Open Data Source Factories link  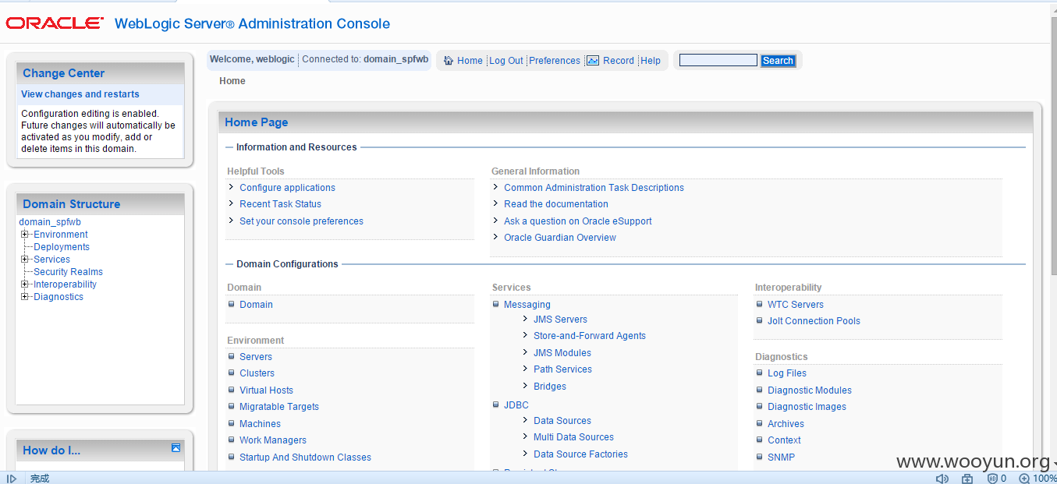[x=580, y=454]
